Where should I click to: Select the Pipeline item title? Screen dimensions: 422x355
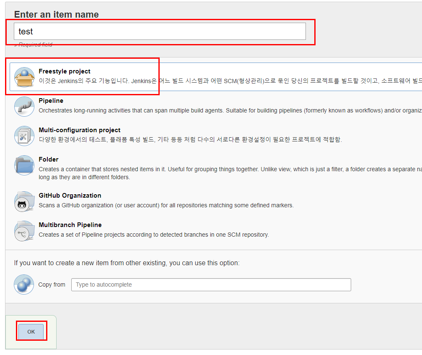click(x=51, y=101)
